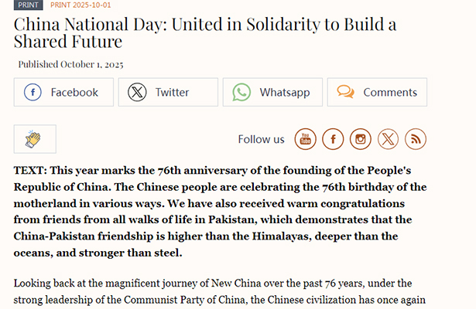Open the X profile icon in Follow us row
The height and width of the screenshot is (309, 476).
click(x=389, y=139)
